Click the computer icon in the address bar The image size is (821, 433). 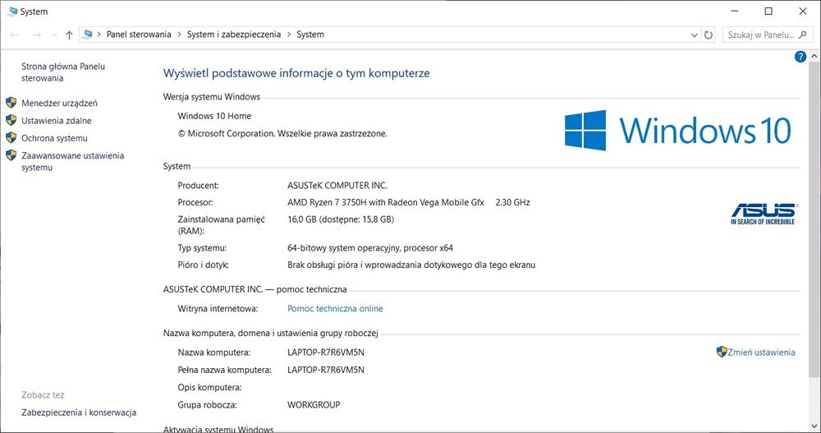click(88, 34)
